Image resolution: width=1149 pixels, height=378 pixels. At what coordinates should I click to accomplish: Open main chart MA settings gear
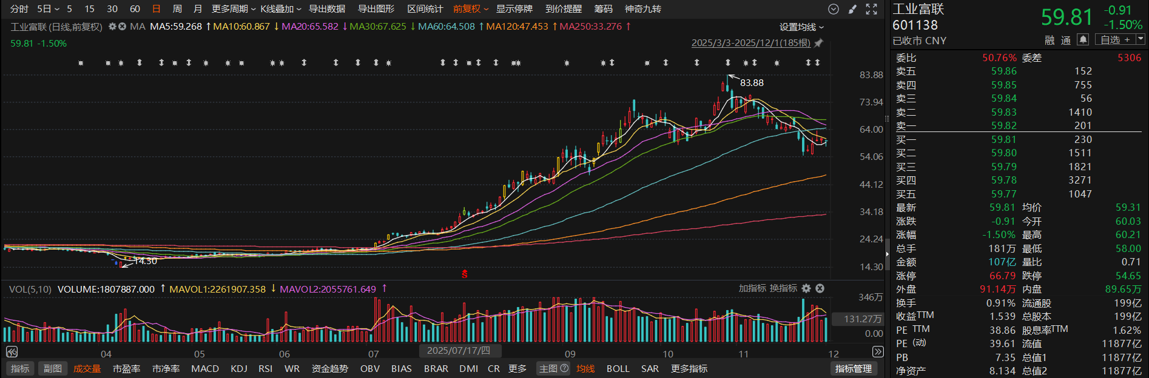112,27
